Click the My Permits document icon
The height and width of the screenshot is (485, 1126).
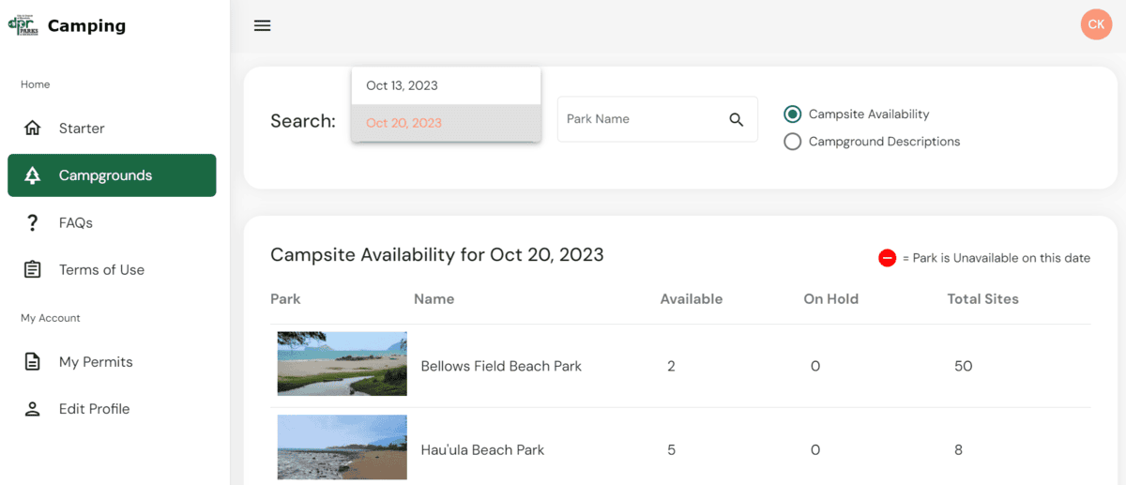(x=33, y=362)
